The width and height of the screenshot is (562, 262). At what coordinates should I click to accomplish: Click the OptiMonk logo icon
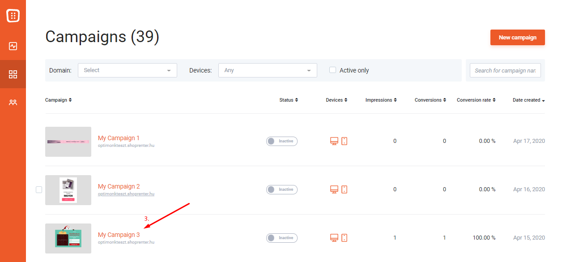click(13, 16)
